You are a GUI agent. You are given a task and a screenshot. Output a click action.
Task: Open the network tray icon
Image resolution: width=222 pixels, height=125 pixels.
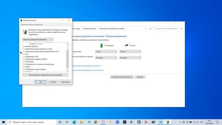pos(194,122)
